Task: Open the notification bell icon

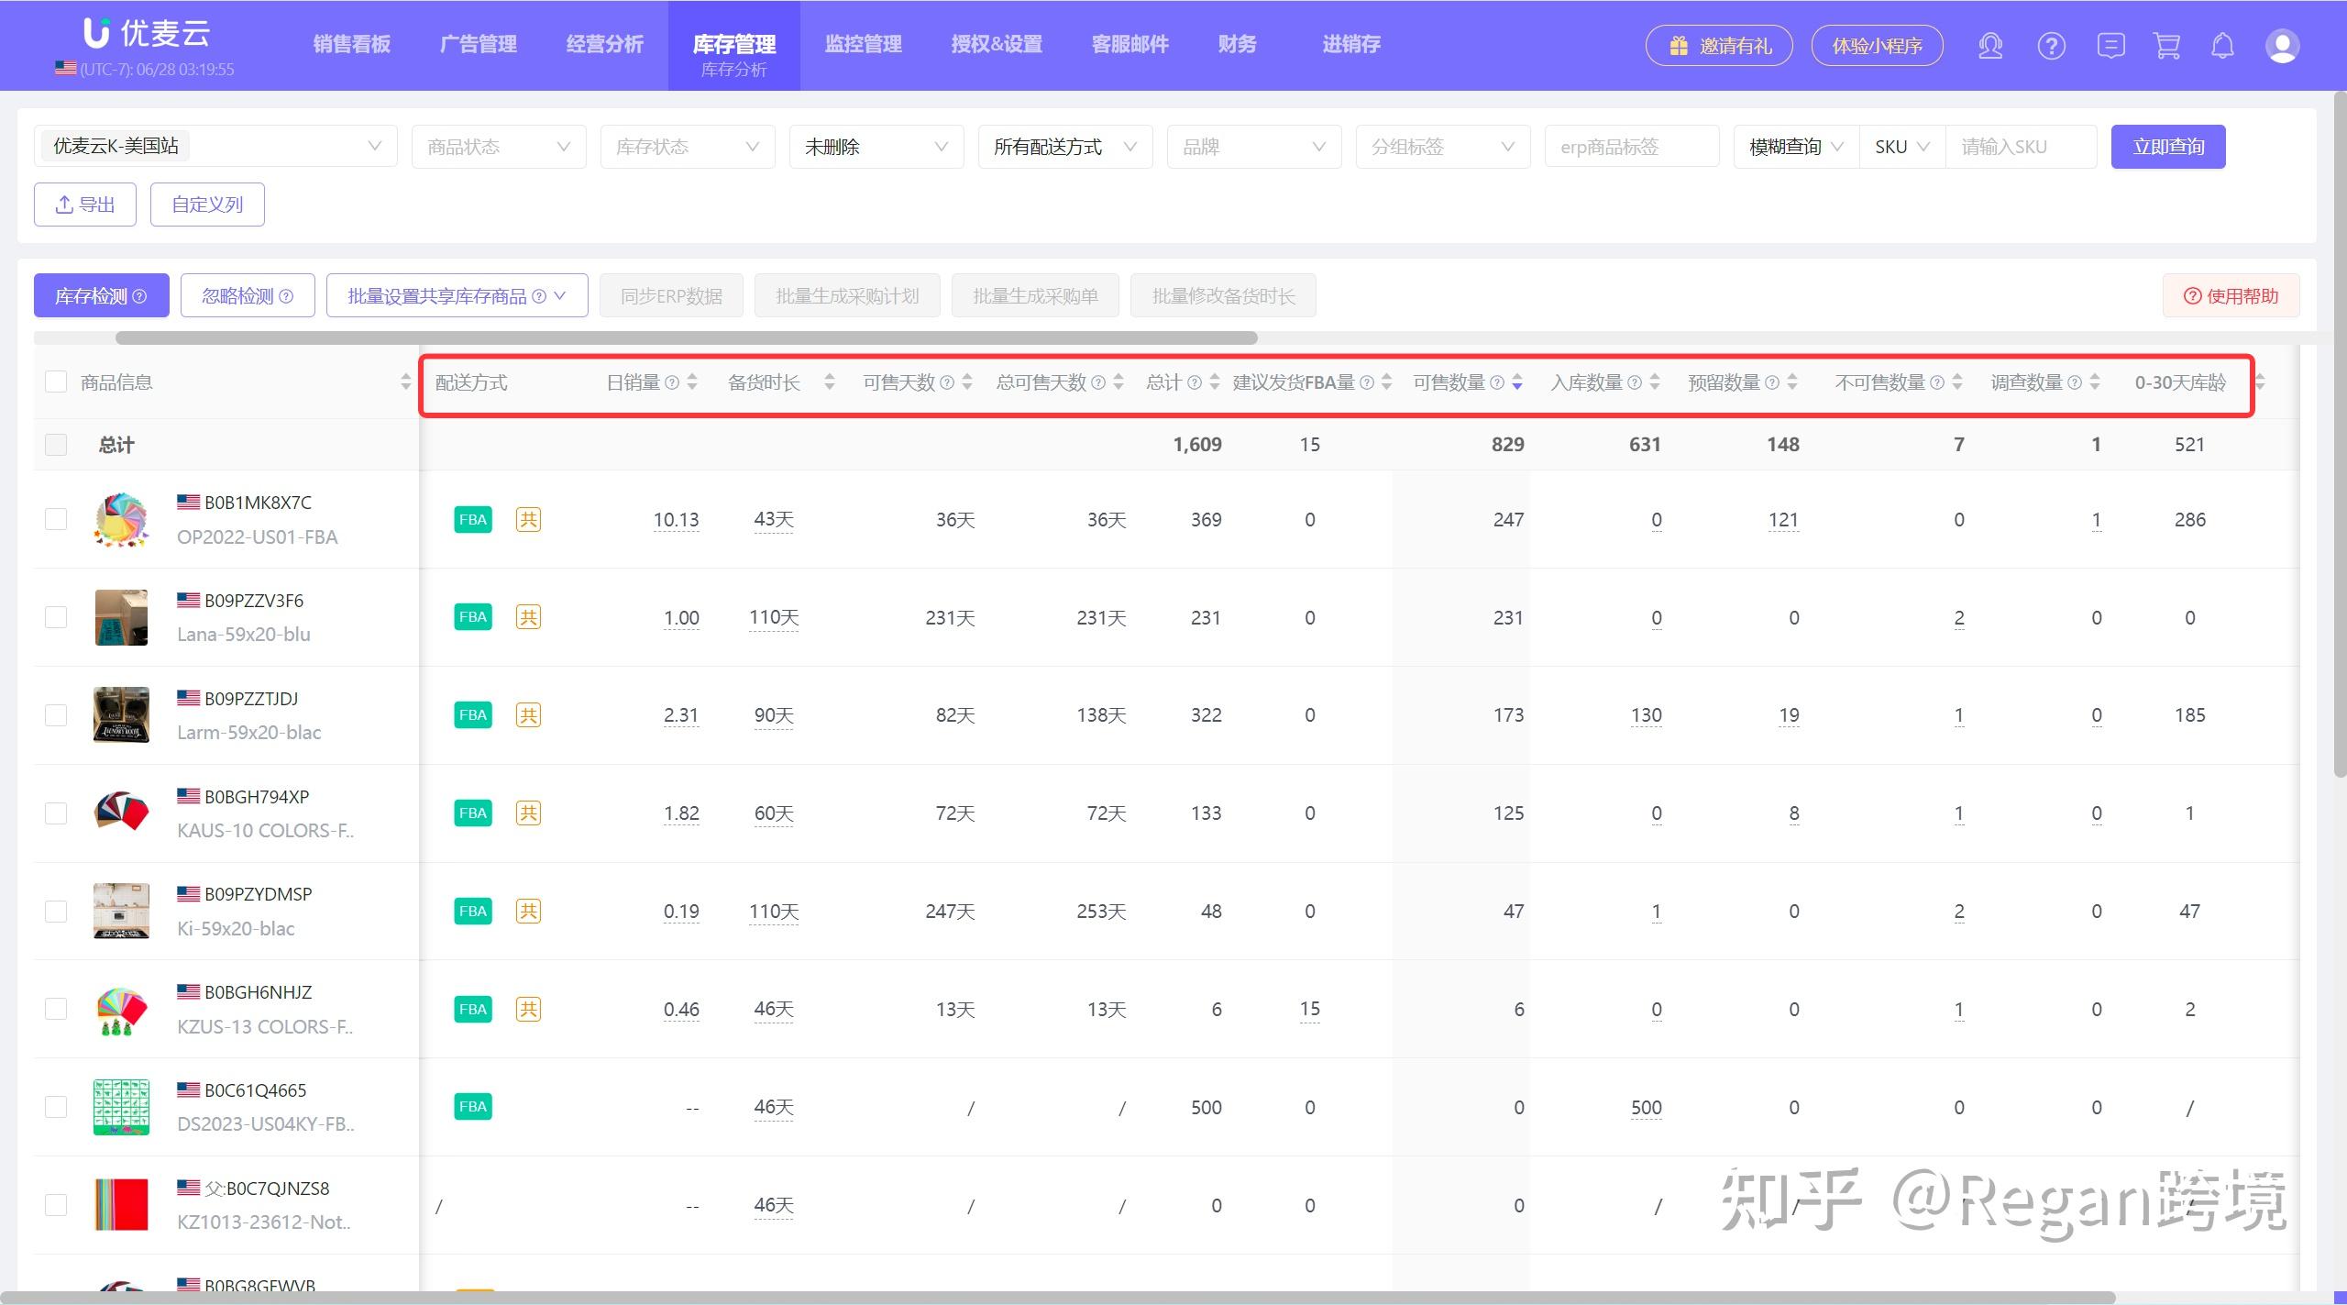Action: click(x=2222, y=46)
